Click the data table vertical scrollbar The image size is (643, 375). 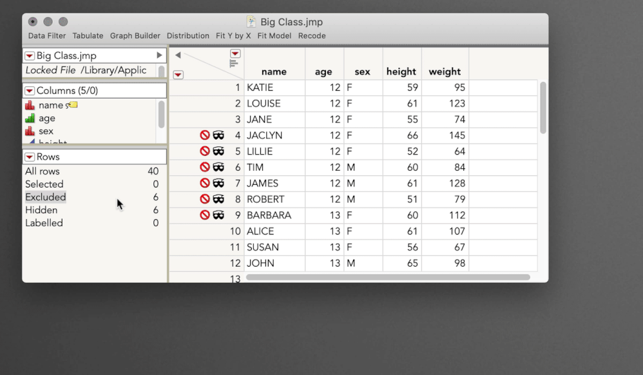[x=543, y=108]
